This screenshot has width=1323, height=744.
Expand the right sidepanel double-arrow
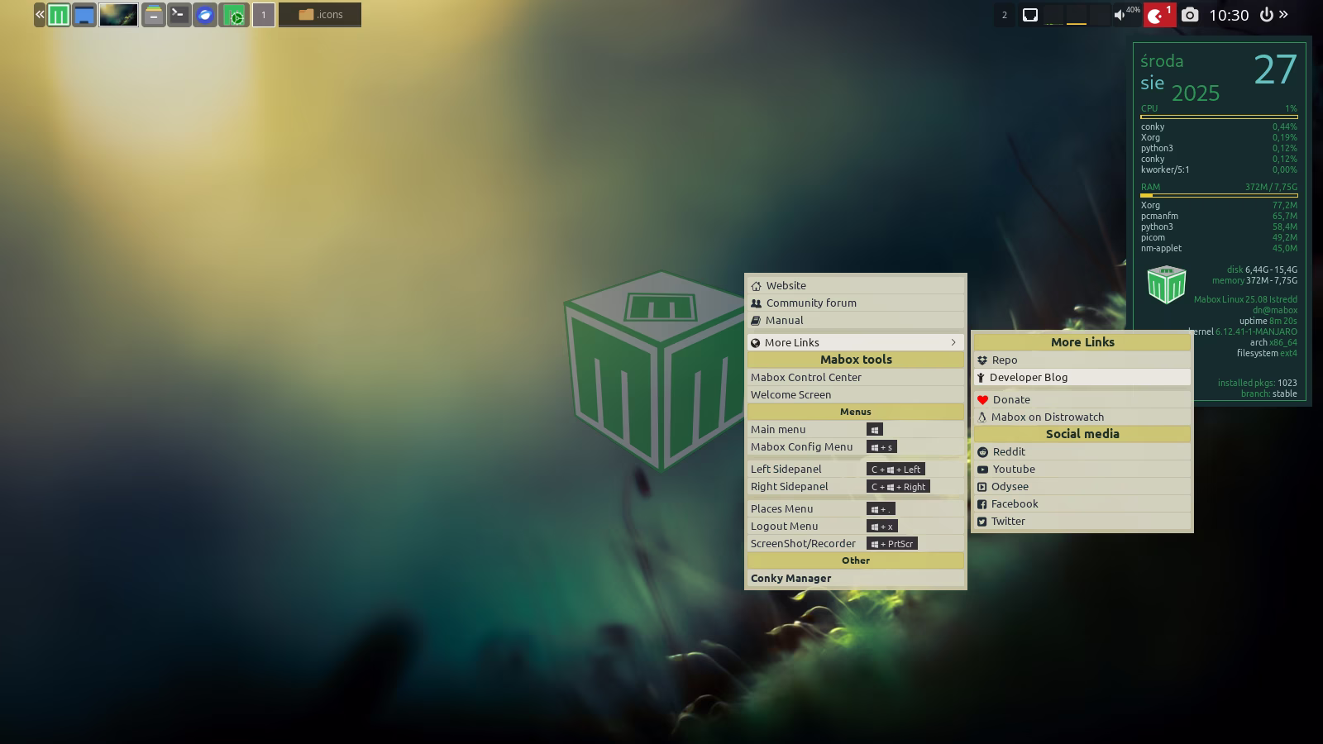(x=1284, y=14)
